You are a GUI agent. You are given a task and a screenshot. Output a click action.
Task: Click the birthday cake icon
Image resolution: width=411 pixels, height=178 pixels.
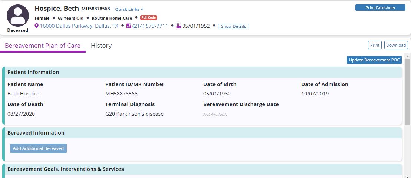178,26
